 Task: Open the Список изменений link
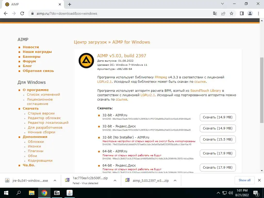pos(43,94)
